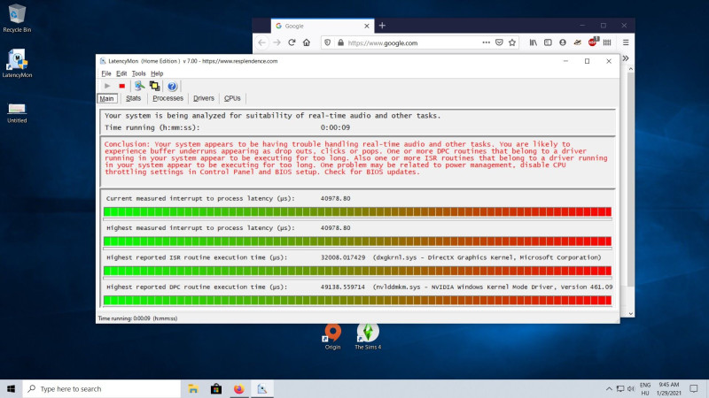Click the network icon in system tray
Viewport: 709px width, 398px height.
620,388
